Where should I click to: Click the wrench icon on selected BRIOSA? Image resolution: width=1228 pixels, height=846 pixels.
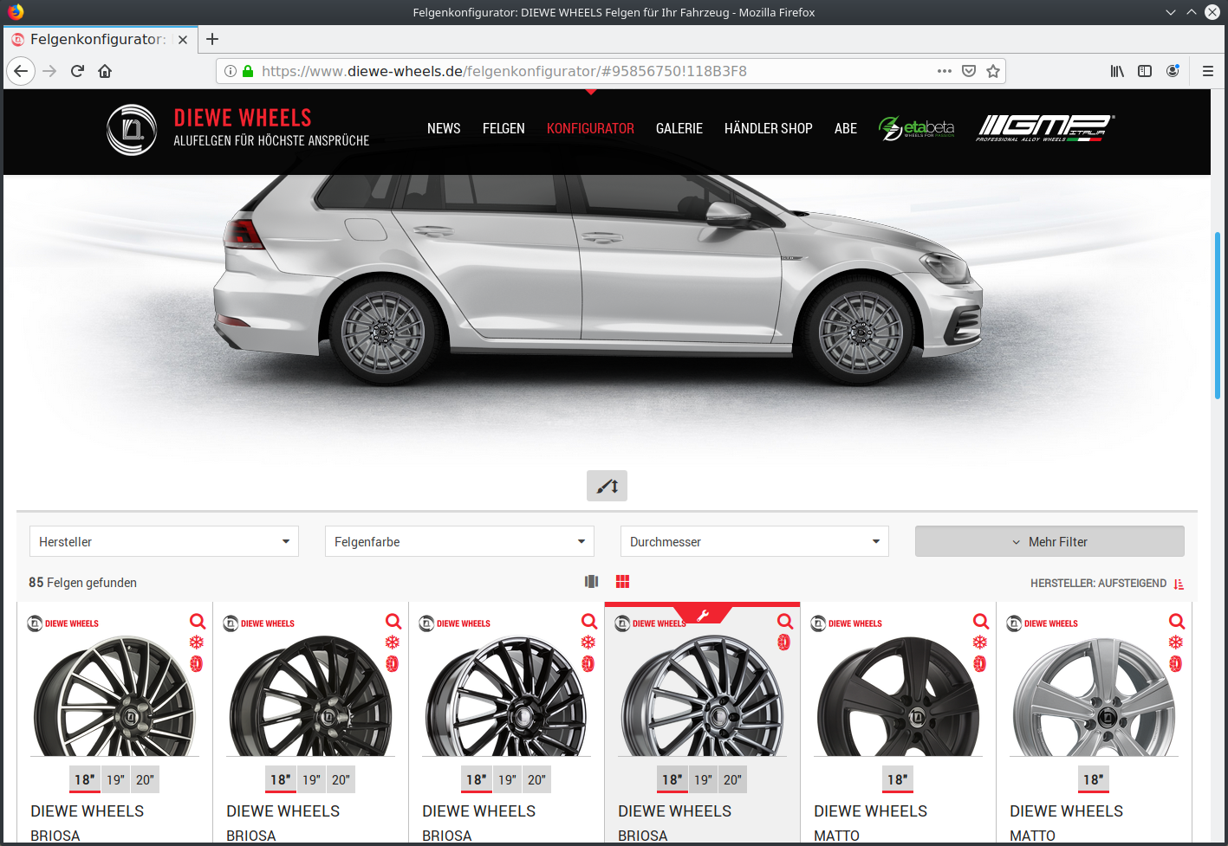click(703, 616)
